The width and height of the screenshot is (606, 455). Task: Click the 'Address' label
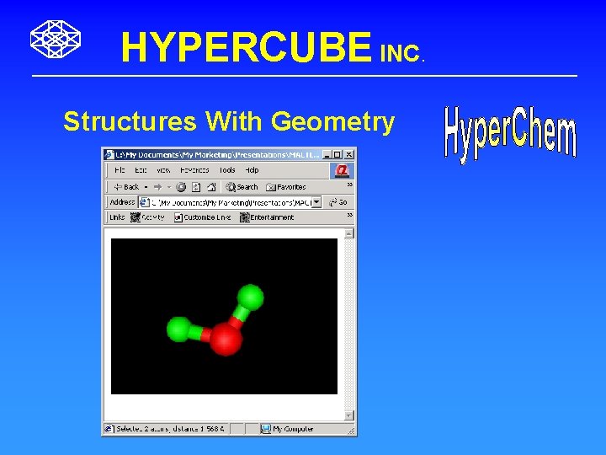122,202
